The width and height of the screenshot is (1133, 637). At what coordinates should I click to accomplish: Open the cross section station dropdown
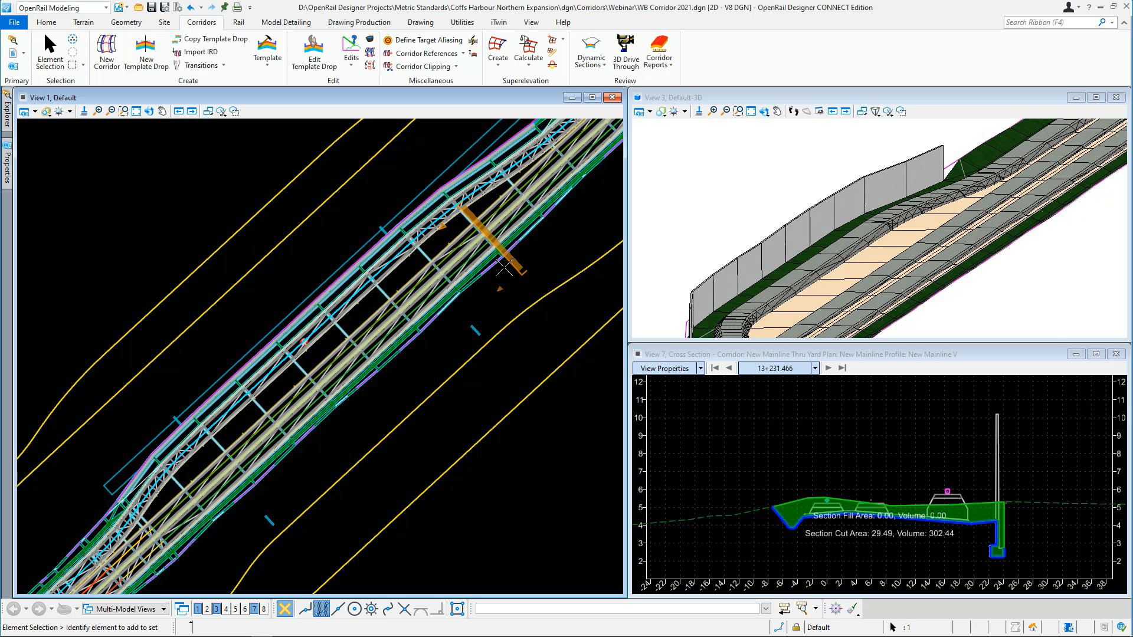(x=814, y=368)
